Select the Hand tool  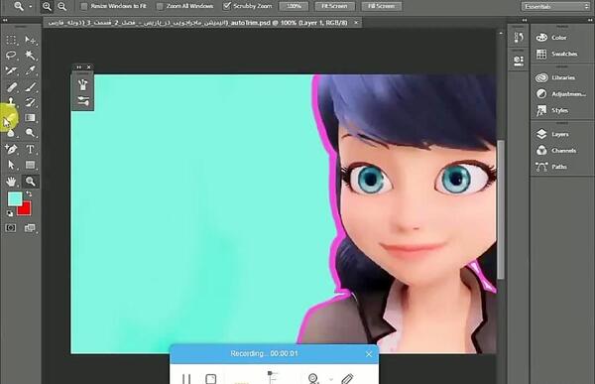coord(11,182)
